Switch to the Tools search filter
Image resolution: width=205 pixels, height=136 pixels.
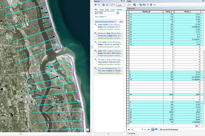[x=113, y=10]
